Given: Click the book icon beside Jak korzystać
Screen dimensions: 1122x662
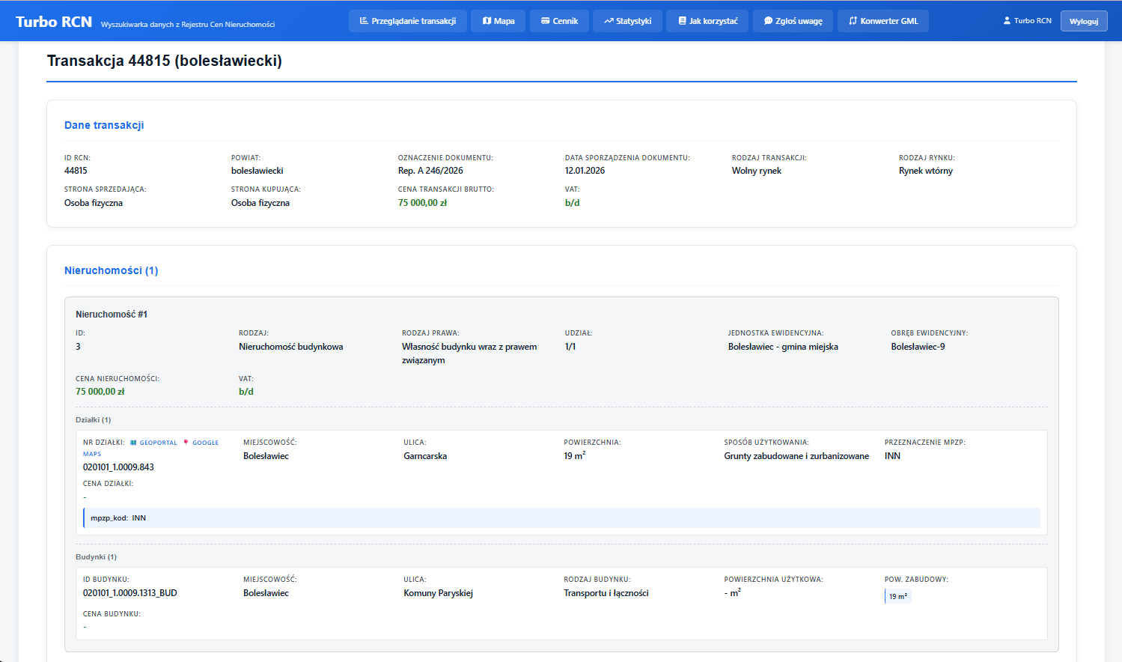Looking at the screenshot, I should point(682,21).
